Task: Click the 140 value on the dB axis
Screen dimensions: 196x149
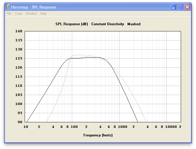Action: [19, 31]
